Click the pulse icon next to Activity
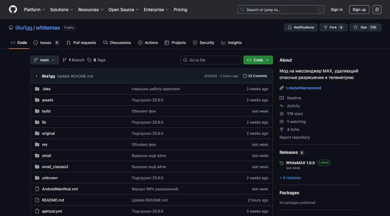Viewport: 390px width, 216px height. tap(281, 106)
